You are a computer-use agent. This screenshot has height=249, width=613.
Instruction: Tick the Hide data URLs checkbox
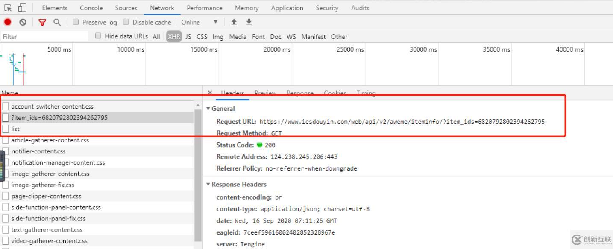[98, 36]
